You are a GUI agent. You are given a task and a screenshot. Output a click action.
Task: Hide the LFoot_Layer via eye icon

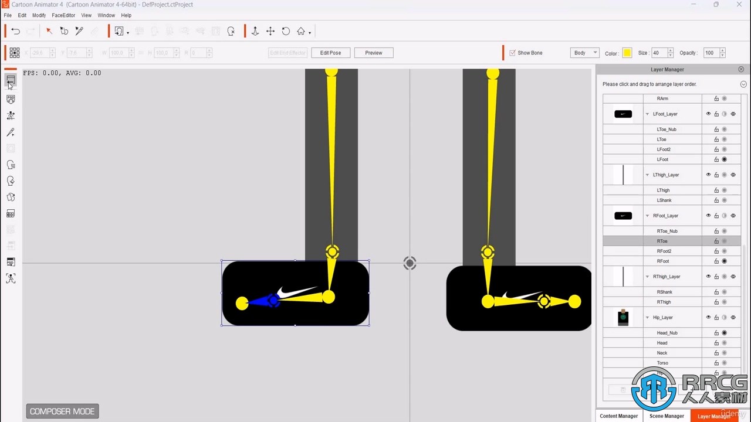[708, 114]
